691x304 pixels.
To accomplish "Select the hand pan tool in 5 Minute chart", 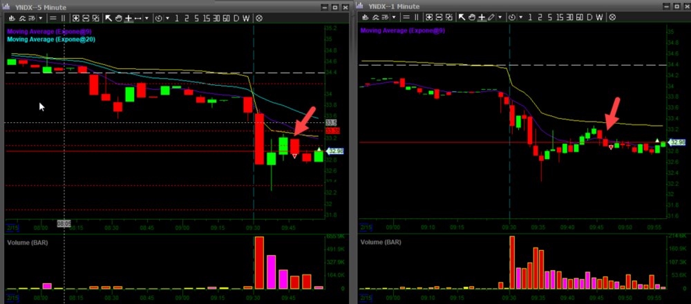I will (x=119, y=17).
